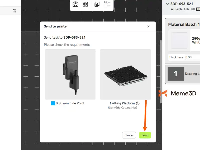This screenshot has height=150, width=200.
Task: Collapse the 3DP-093-521 printer section
Action: coord(167,4)
